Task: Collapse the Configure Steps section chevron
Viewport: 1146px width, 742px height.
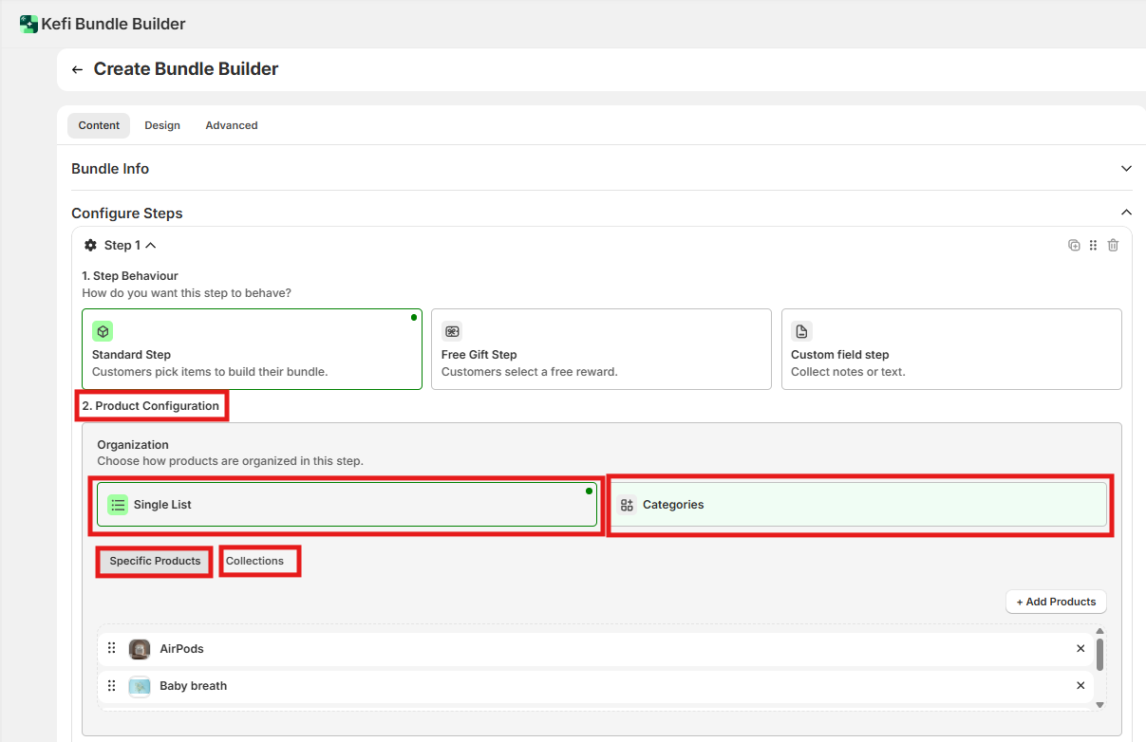Action: pyautogui.click(x=1126, y=213)
